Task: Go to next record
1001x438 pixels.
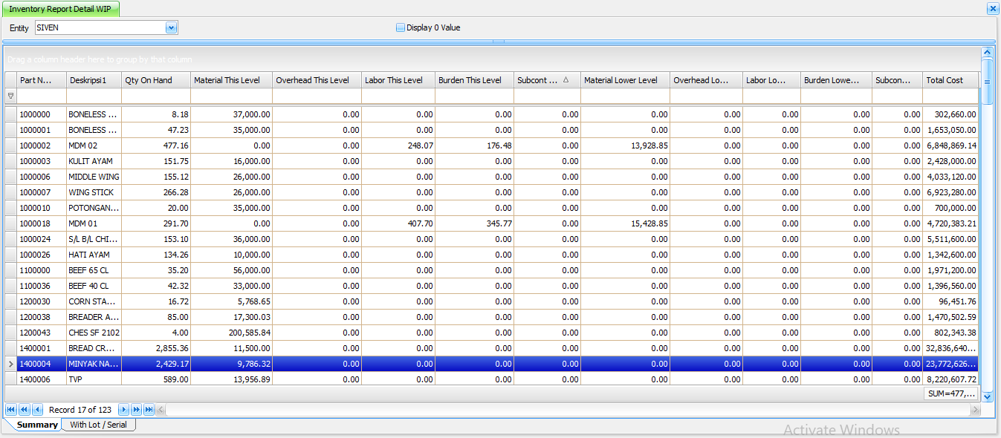Action: tap(124, 410)
